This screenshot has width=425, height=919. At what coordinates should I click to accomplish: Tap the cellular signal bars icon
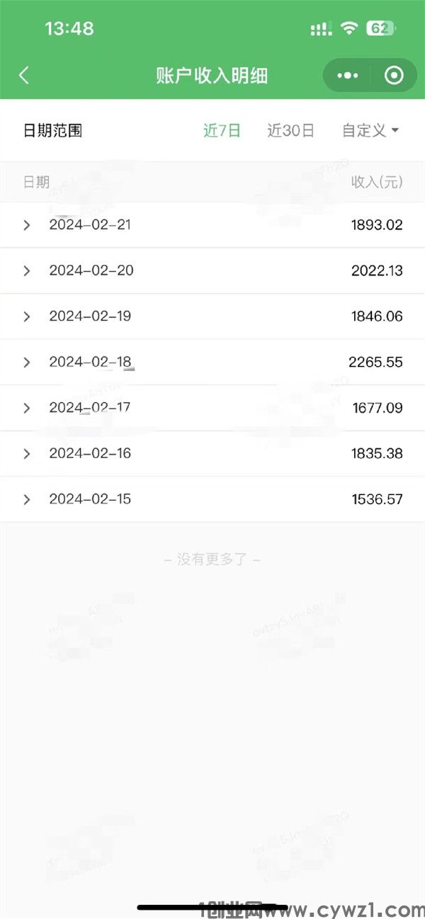pyautogui.click(x=321, y=29)
